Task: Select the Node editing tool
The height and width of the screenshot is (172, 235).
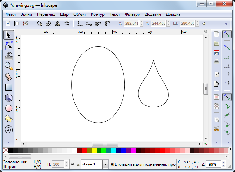Action: (x=9, y=45)
